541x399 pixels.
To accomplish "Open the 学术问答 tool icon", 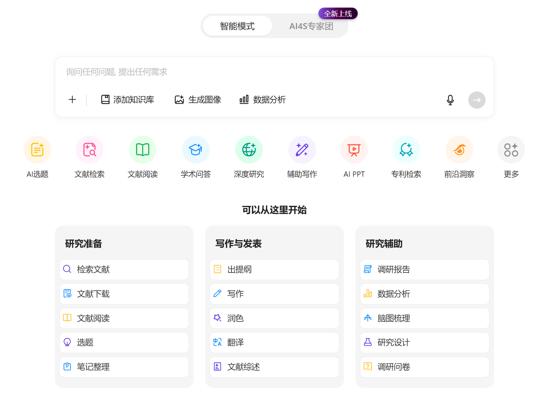I will pyautogui.click(x=196, y=150).
